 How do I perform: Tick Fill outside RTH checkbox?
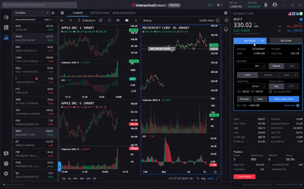(270, 92)
